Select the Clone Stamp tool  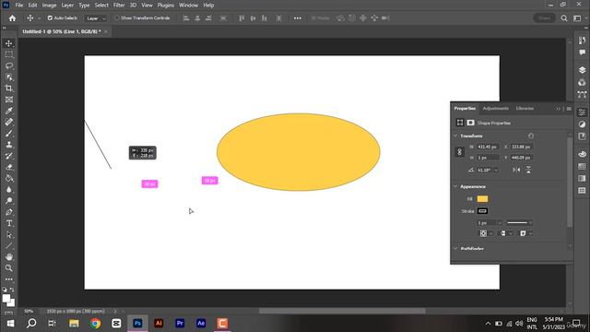(8, 145)
